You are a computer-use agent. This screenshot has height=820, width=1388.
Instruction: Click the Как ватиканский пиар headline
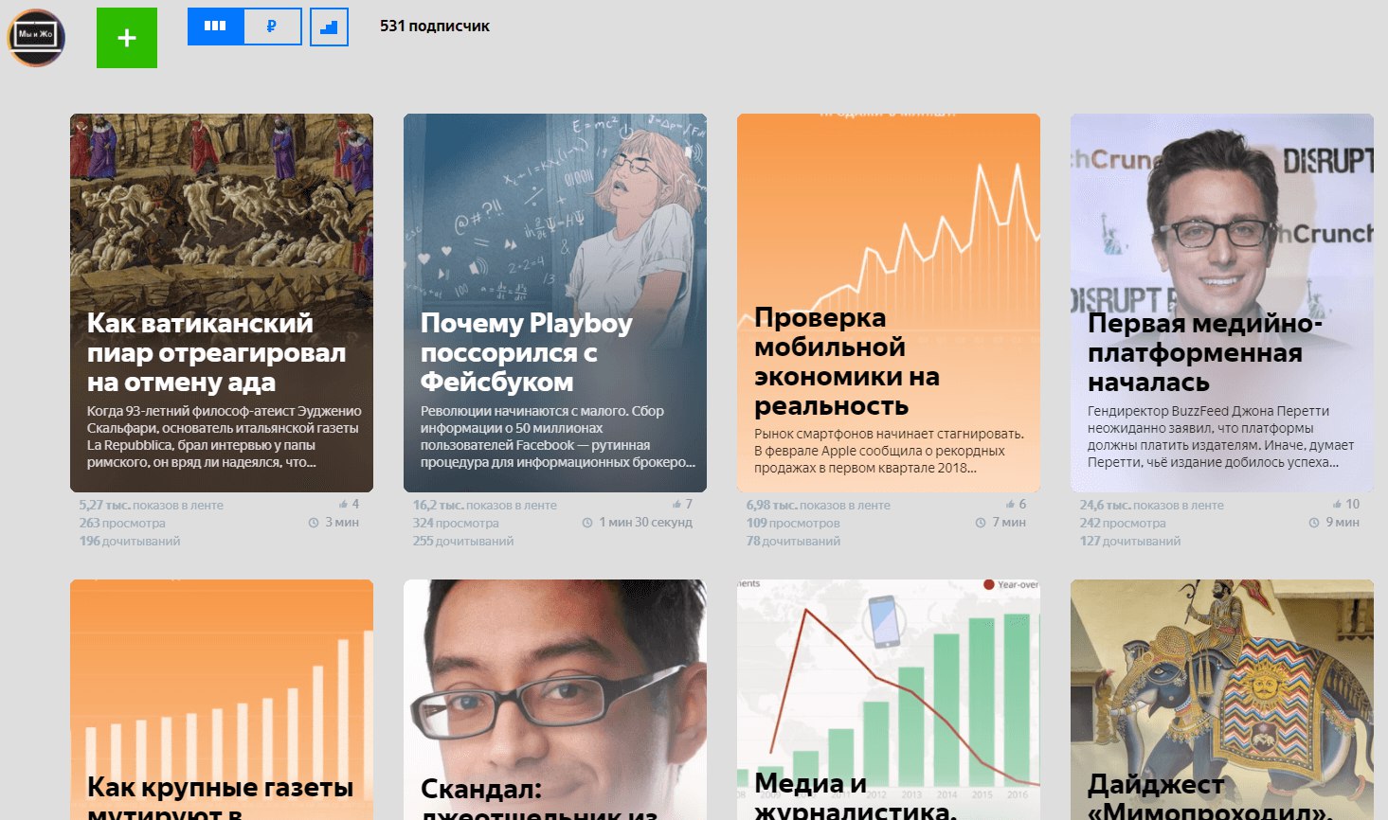[216, 352]
